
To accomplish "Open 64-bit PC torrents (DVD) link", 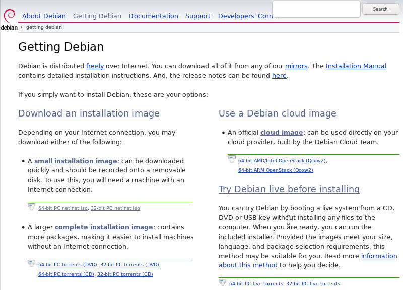I will (68, 264).
